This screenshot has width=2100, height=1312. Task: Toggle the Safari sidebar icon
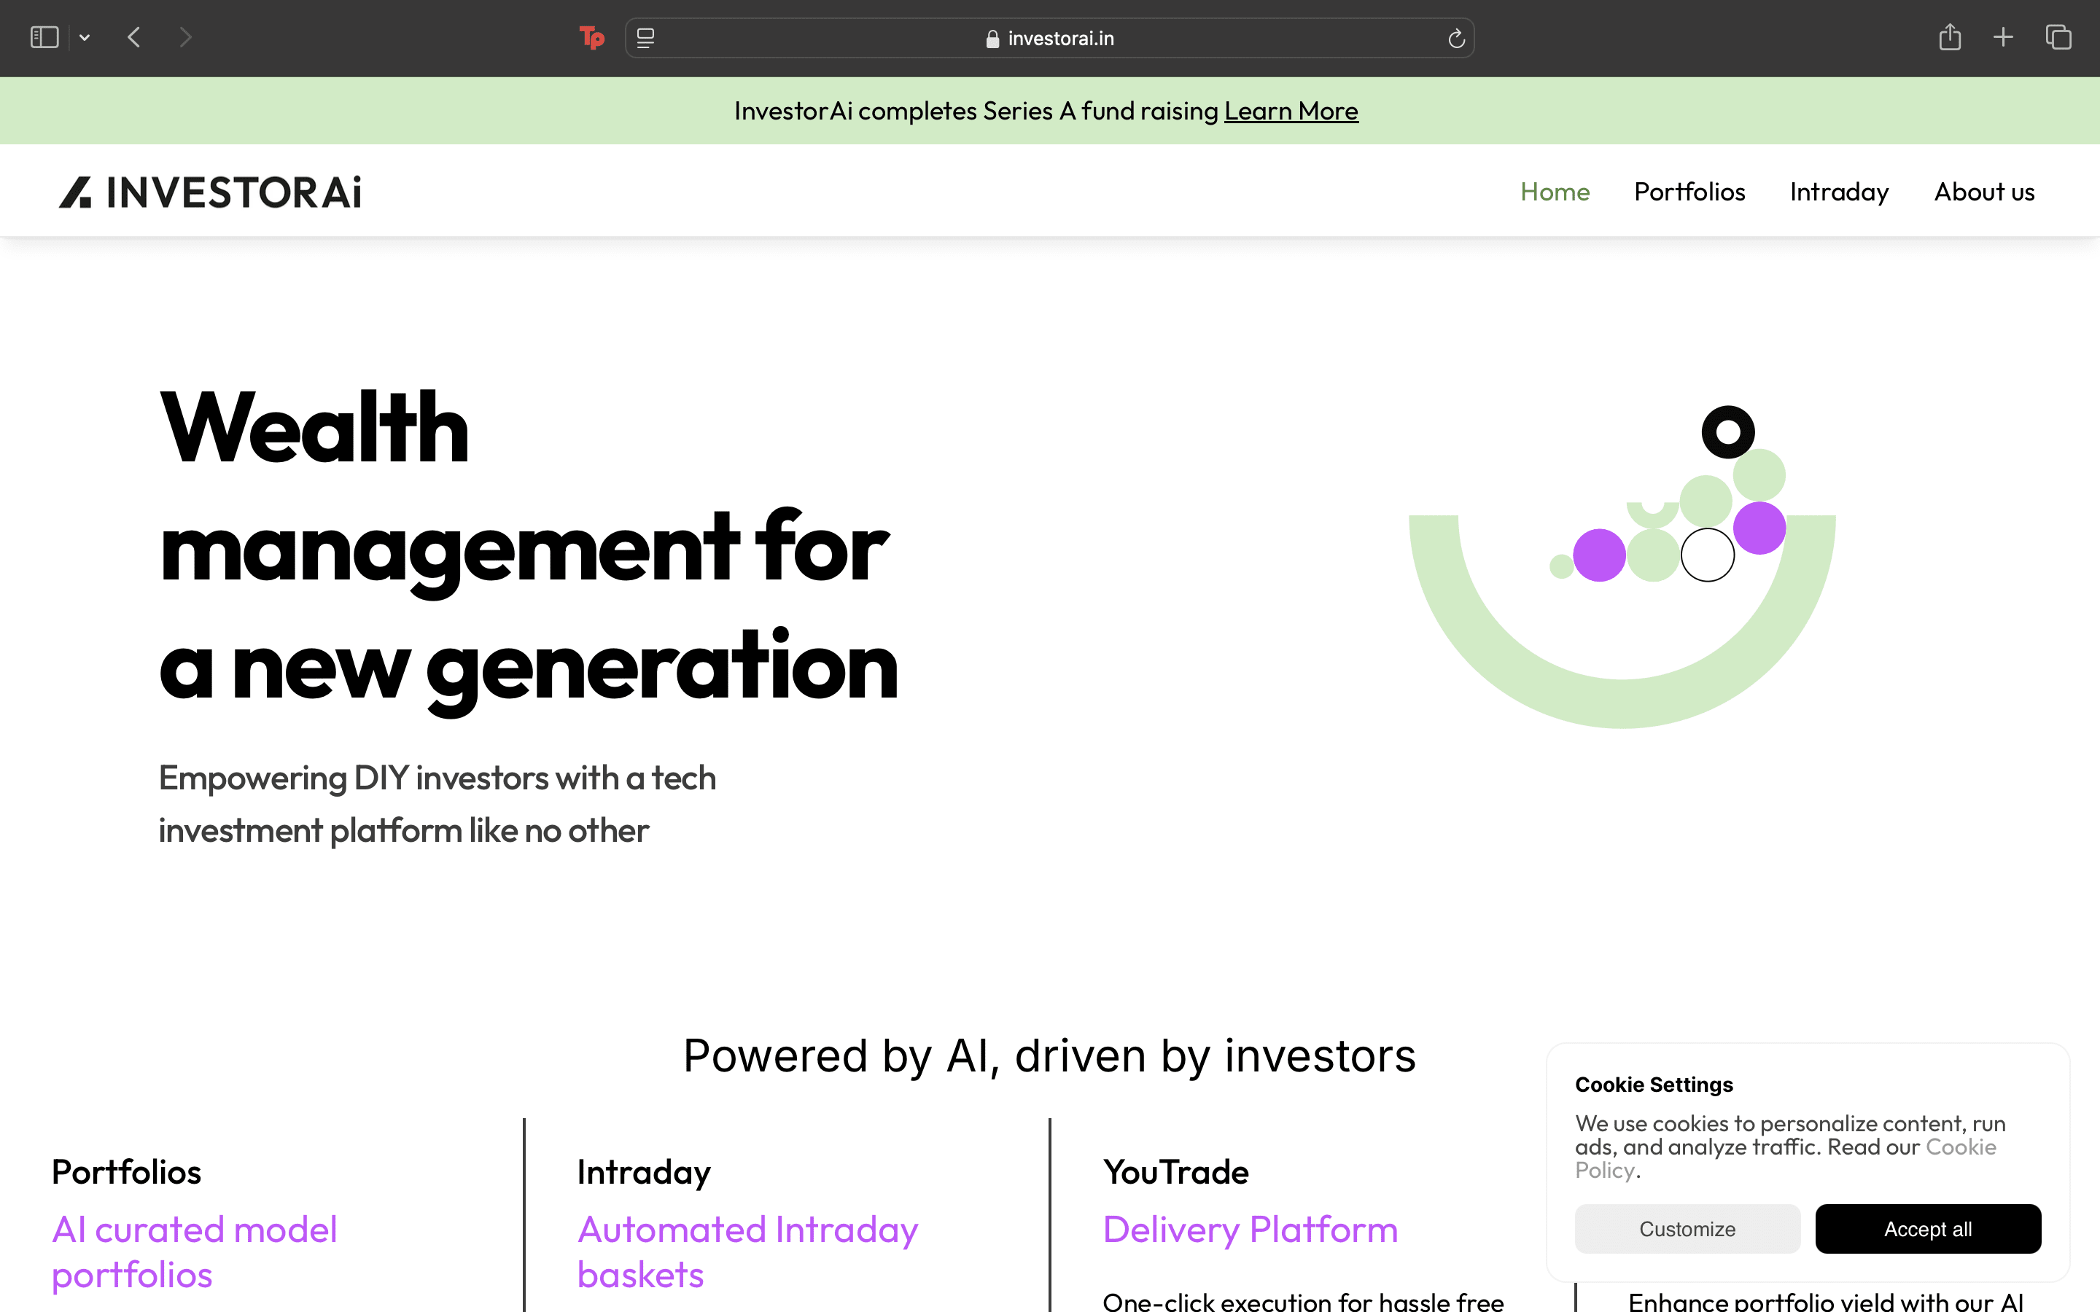point(44,37)
